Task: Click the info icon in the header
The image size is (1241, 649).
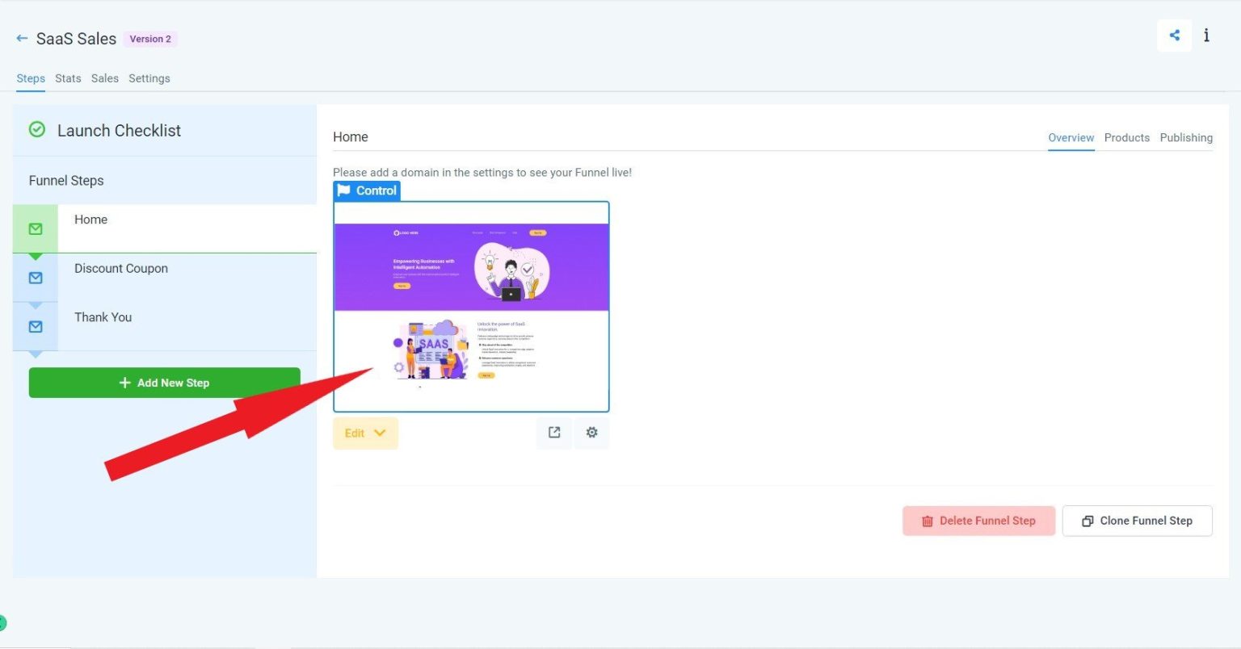Action: 1206,36
